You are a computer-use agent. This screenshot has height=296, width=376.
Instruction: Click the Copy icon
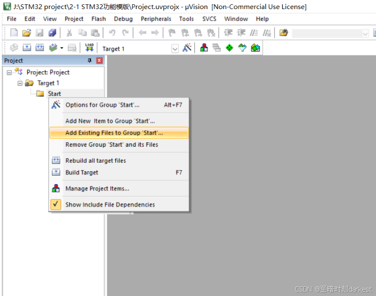point(83,32)
